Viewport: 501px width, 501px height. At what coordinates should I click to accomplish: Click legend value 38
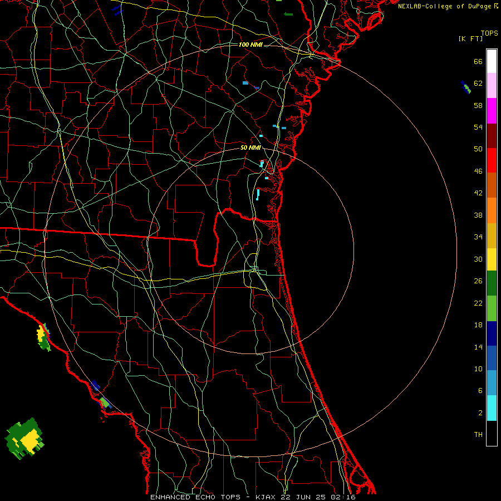(x=478, y=215)
